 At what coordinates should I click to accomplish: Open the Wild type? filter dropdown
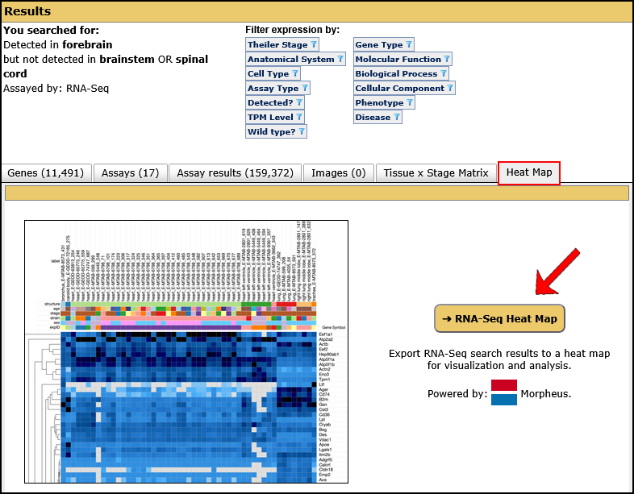276,132
